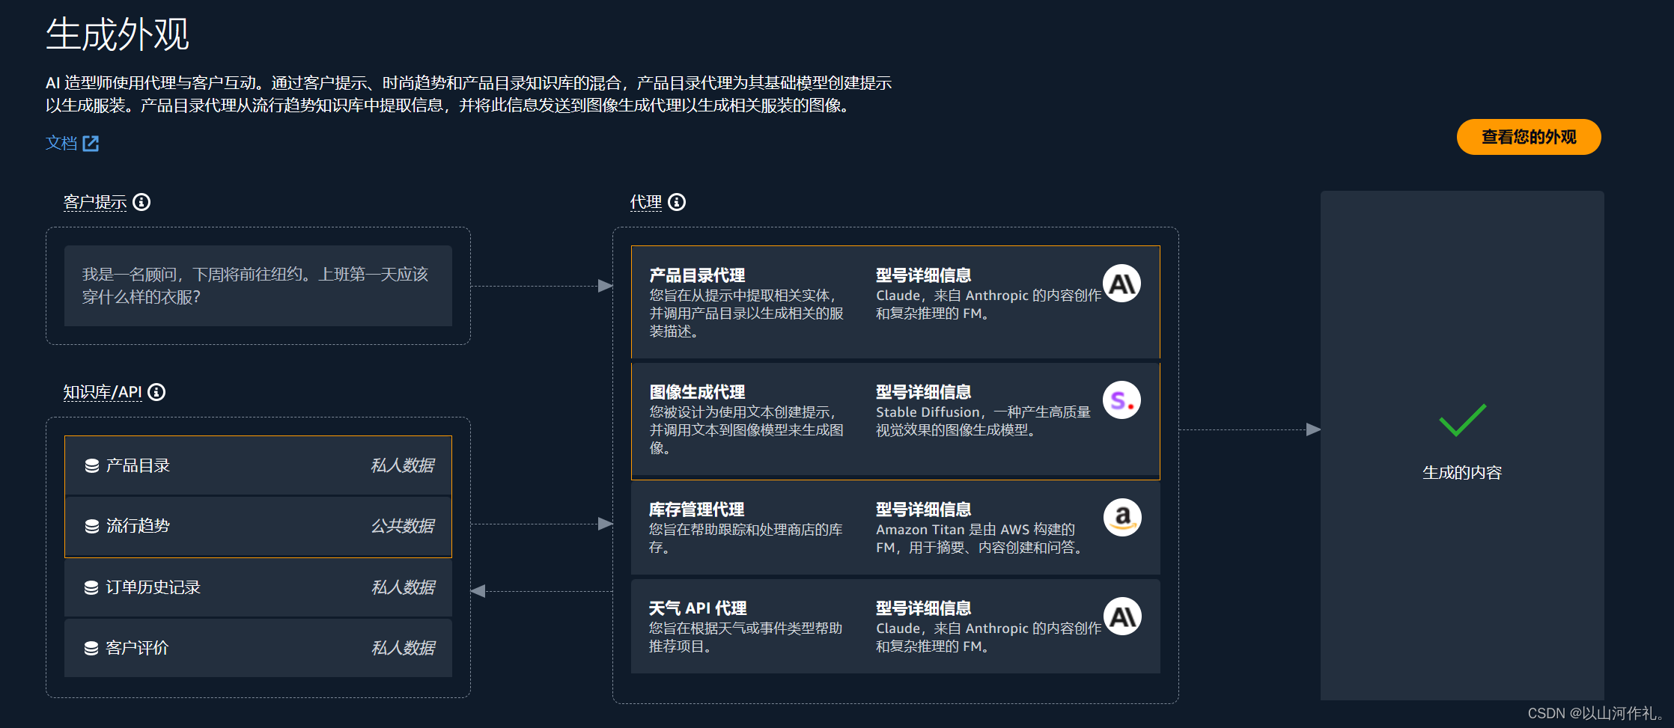Click 私人数据 label in 客户评价 row

point(404,648)
